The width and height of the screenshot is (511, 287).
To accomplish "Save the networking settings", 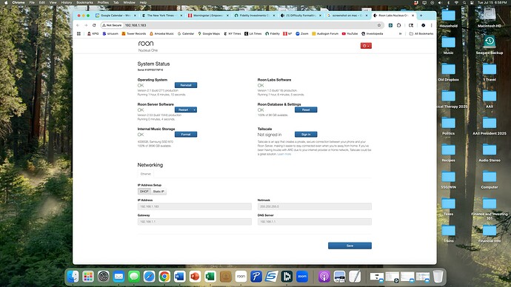I will pyautogui.click(x=350, y=246).
